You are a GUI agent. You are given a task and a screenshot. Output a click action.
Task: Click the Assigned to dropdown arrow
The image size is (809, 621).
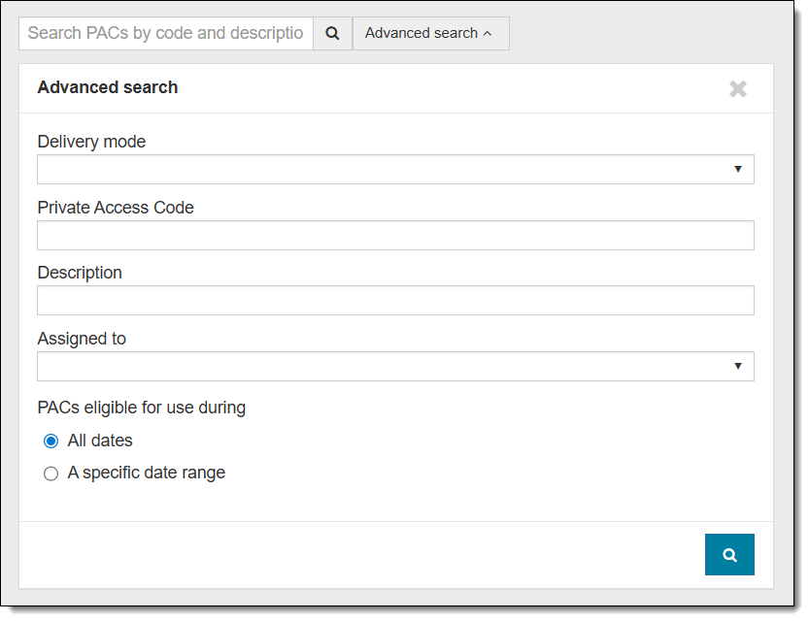tap(738, 367)
